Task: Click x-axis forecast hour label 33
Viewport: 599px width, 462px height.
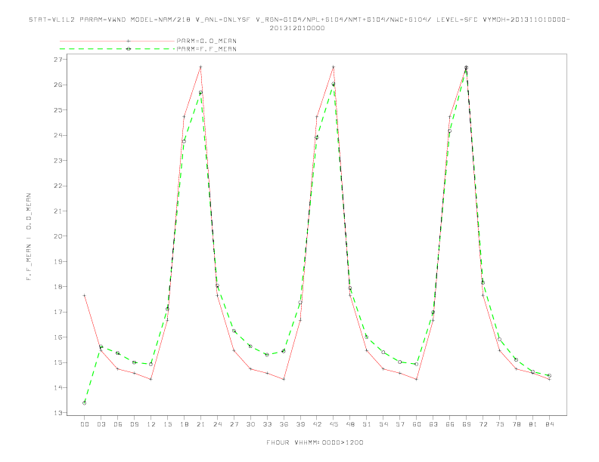Action: click(x=267, y=424)
